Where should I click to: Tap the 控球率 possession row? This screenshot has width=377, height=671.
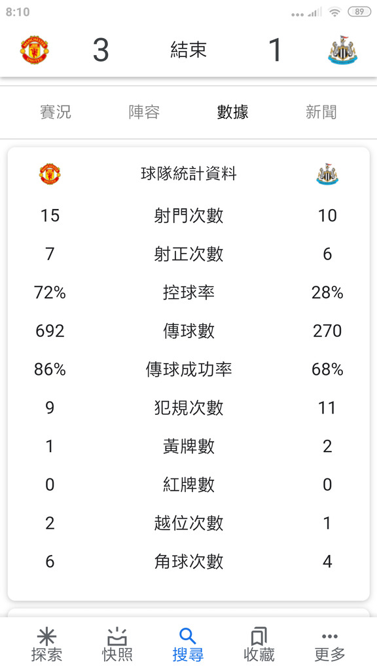pyautogui.click(x=188, y=293)
